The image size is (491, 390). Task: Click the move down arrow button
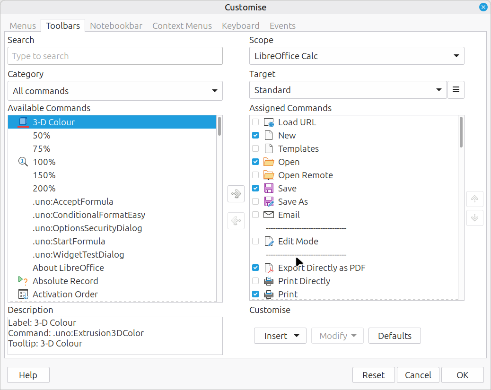pos(474,218)
